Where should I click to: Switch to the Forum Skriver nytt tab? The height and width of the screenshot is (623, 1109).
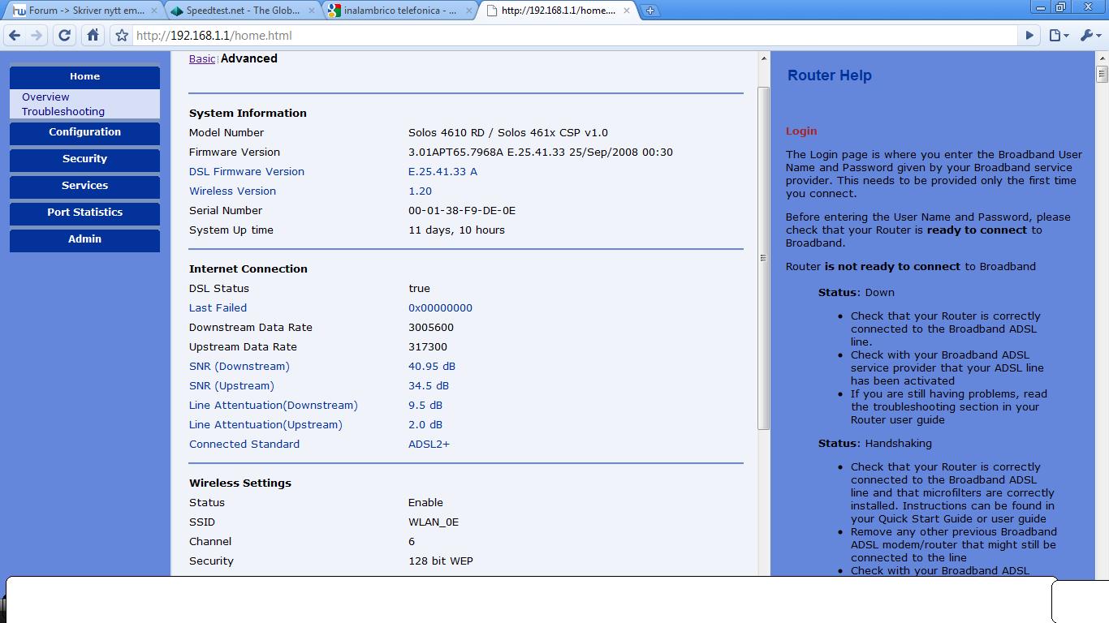[81, 11]
